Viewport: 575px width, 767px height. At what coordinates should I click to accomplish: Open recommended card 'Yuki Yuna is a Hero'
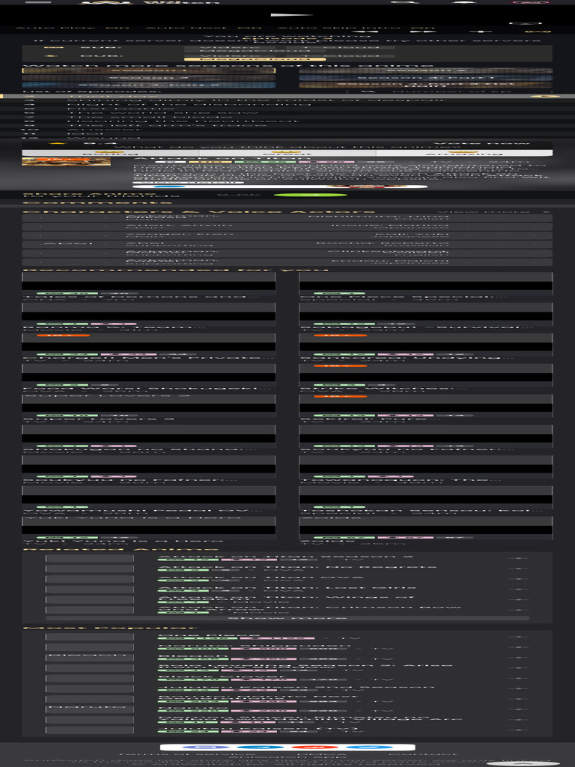click(x=149, y=530)
